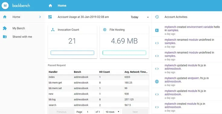Expand the Home sidebar chevron

click(x=40, y=17)
